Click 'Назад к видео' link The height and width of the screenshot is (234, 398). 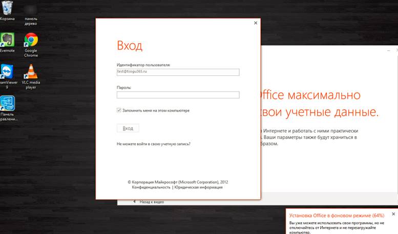pyautogui.click(x=152, y=202)
